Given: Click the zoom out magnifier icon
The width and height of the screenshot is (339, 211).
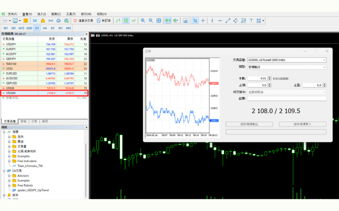Looking at the screenshot, I should [150, 20].
